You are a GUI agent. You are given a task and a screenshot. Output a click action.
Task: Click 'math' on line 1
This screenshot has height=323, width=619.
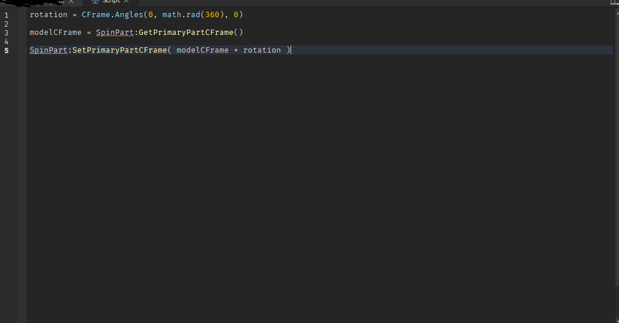click(172, 14)
